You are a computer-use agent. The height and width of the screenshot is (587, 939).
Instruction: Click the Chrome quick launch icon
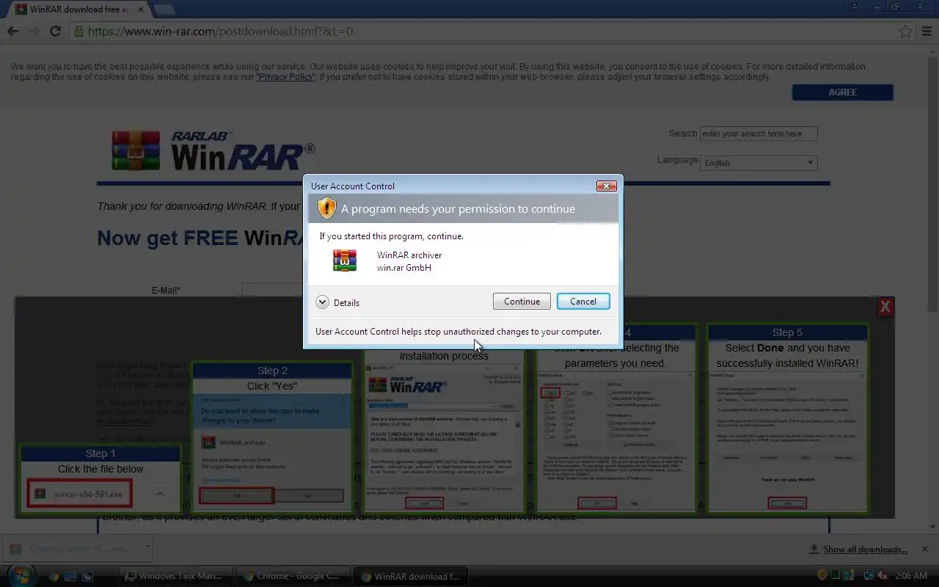point(54,577)
